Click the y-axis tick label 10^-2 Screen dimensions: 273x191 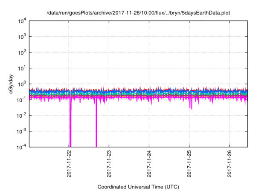[22, 116]
